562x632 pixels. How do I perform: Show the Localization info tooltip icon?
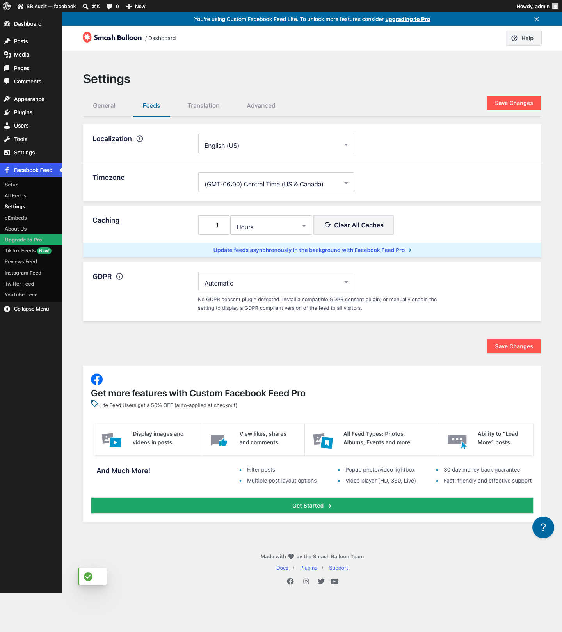point(140,139)
